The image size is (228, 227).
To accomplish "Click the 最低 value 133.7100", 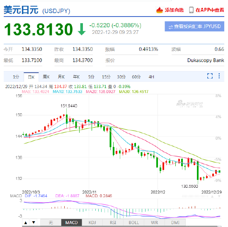I will (32, 60).
